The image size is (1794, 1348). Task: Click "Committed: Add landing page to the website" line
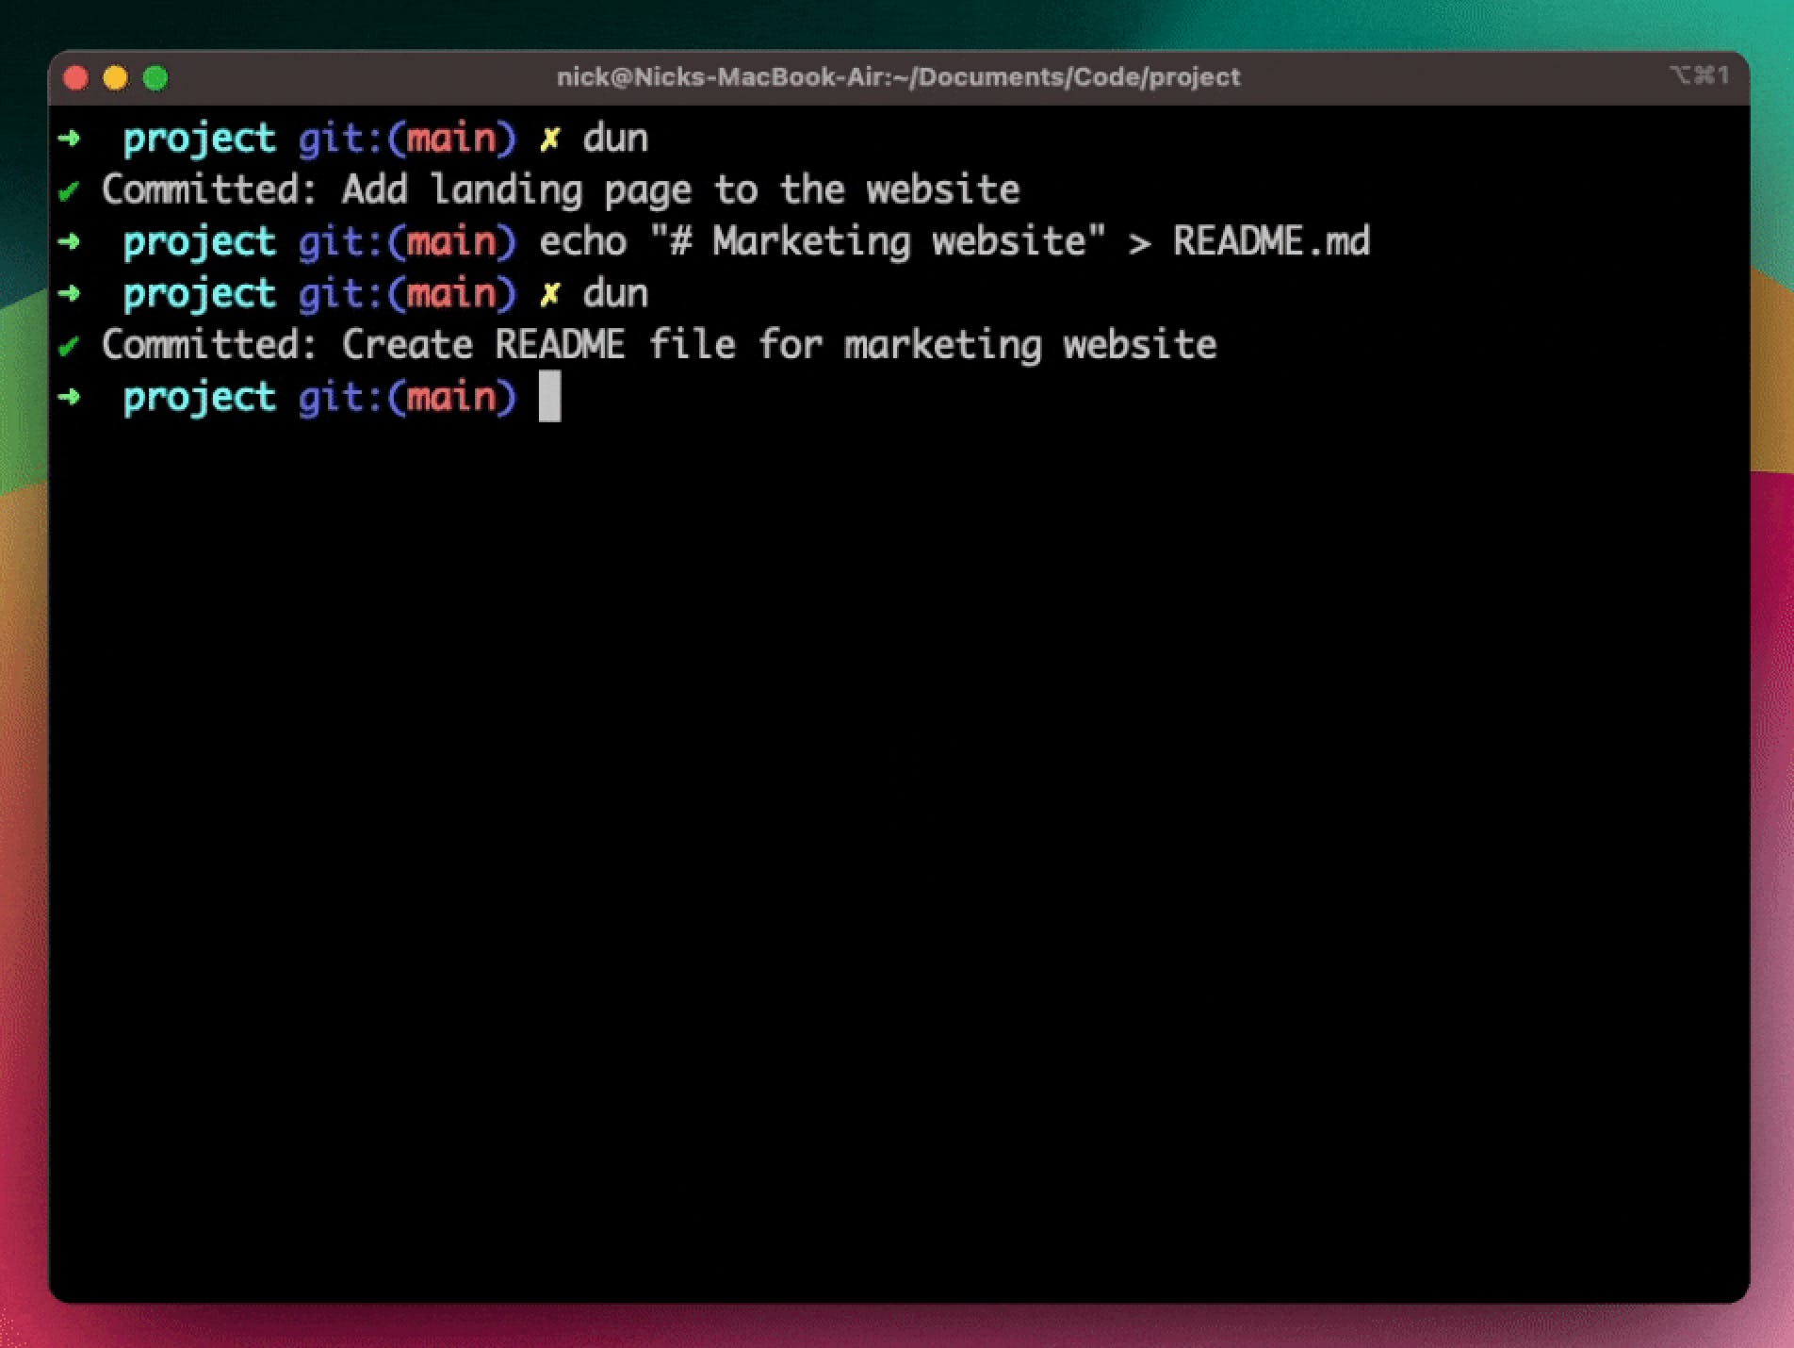[561, 190]
